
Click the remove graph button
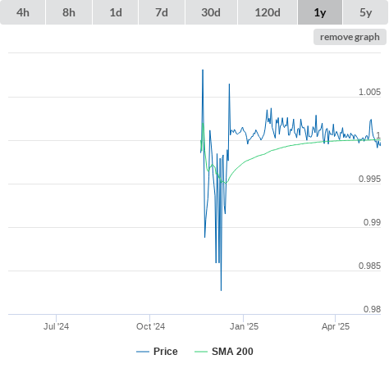click(350, 37)
